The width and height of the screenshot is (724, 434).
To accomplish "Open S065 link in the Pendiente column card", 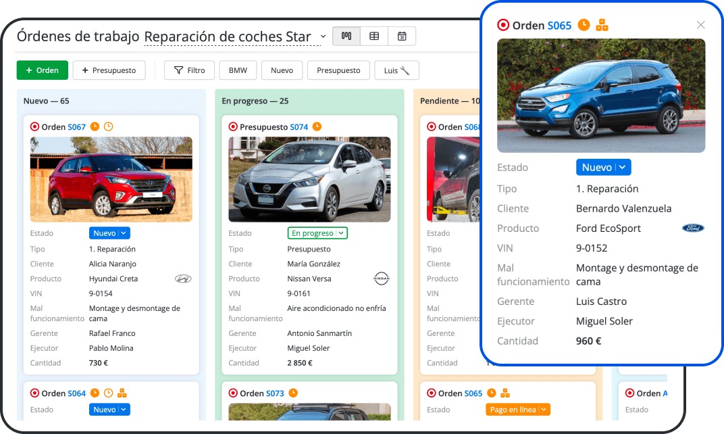I will (473, 393).
